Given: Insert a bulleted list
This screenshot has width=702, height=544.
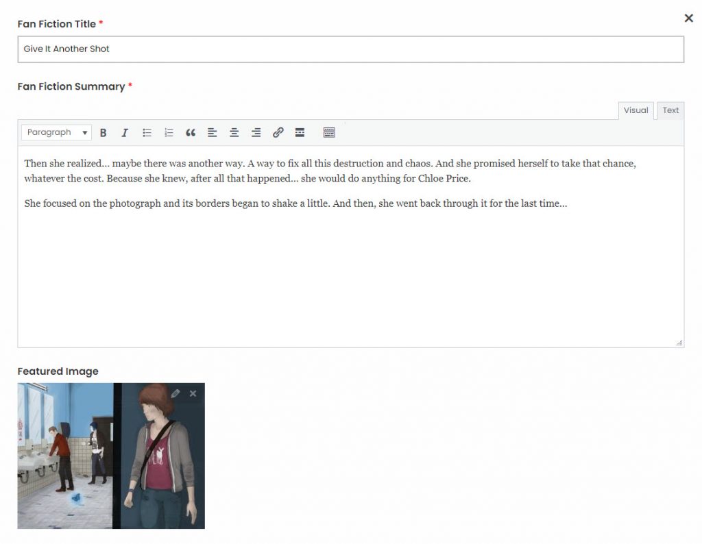Looking at the screenshot, I should coord(147,132).
